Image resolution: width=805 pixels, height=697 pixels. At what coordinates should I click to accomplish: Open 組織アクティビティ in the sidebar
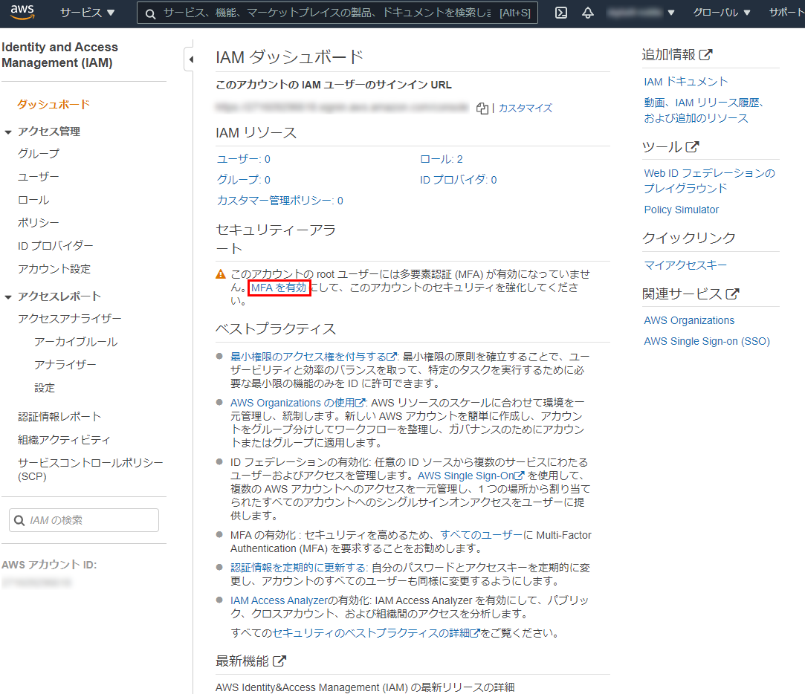click(x=64, y=440)
